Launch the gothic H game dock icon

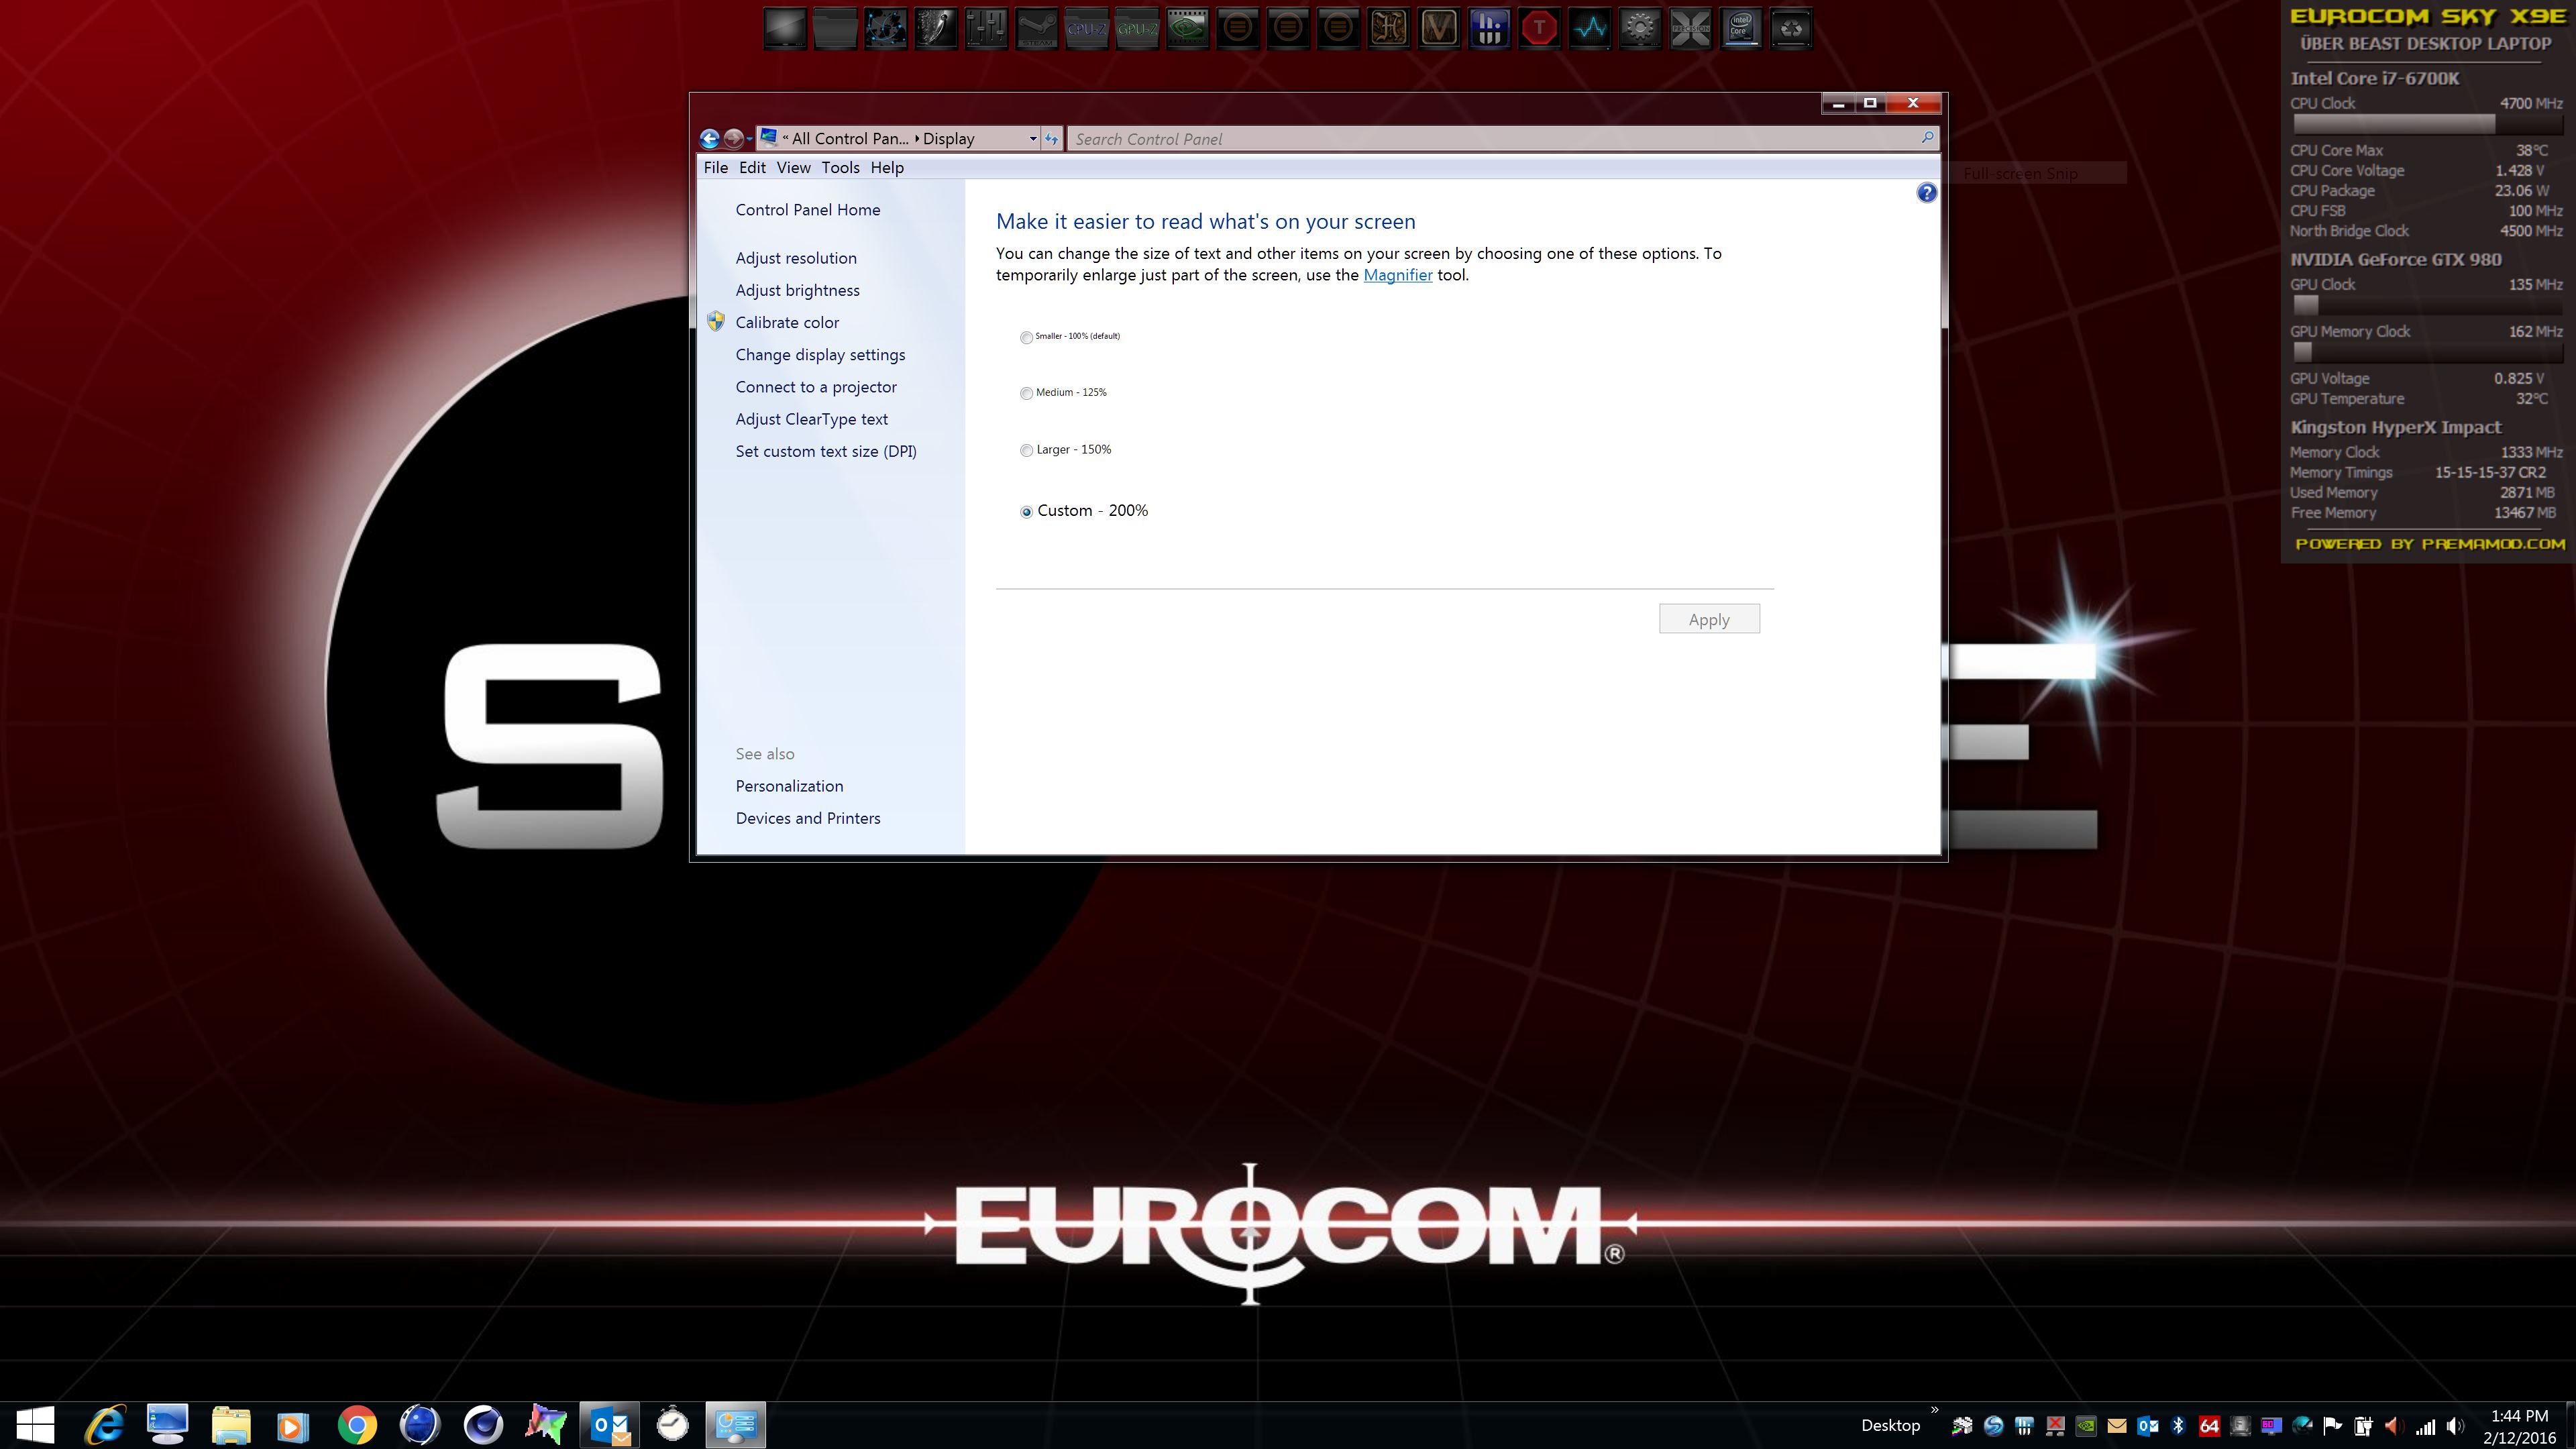(x=1389, y=29)
